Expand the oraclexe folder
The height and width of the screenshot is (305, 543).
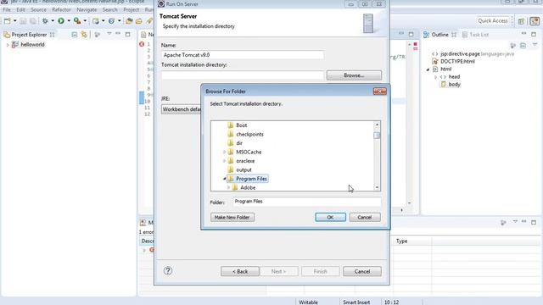pos(224,161)
